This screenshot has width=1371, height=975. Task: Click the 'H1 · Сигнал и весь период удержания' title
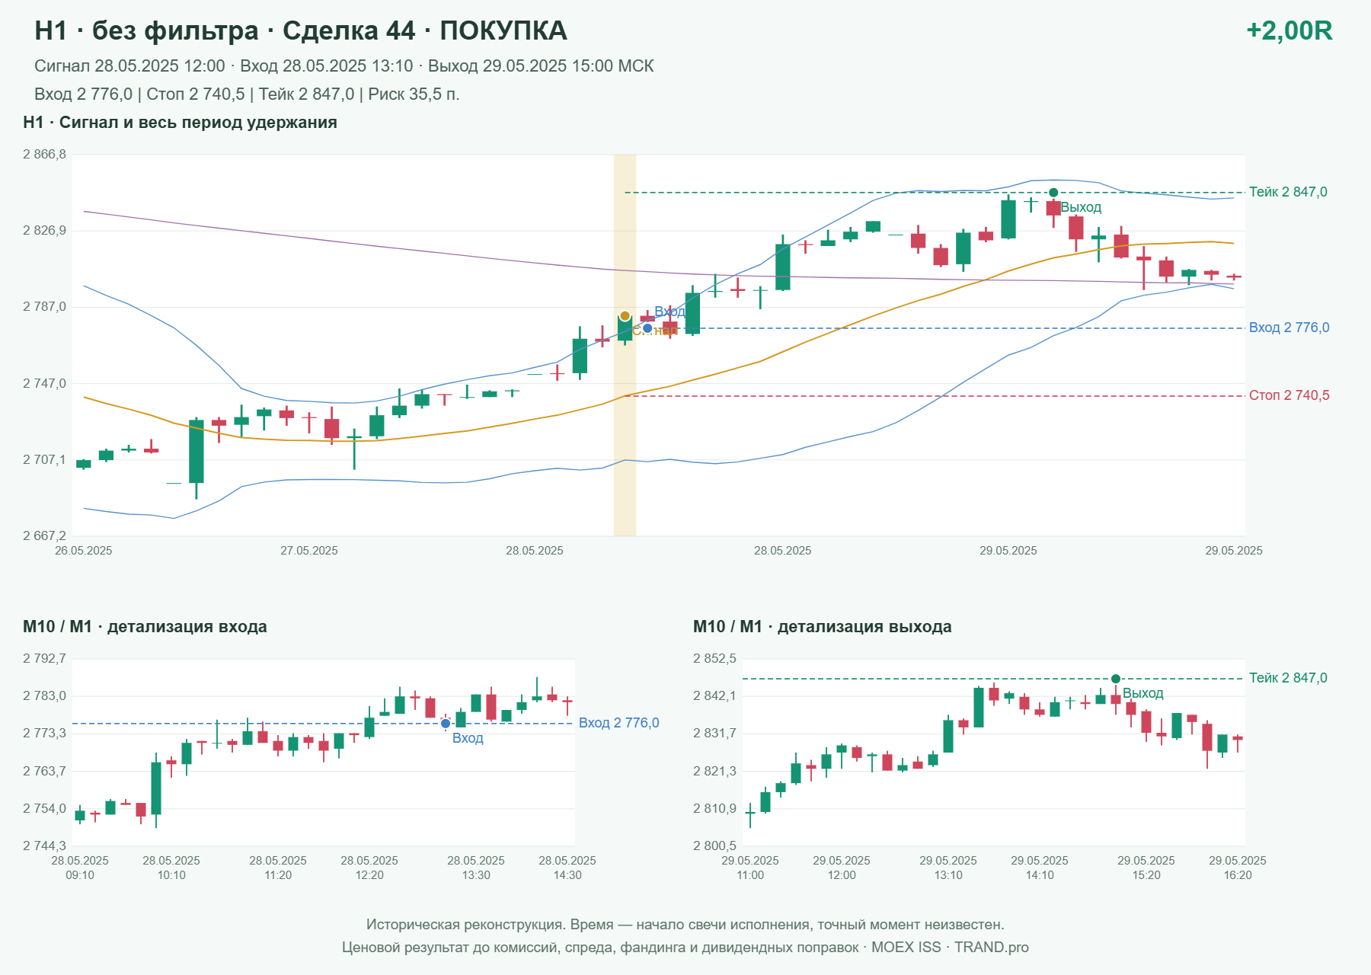point(180,123)
